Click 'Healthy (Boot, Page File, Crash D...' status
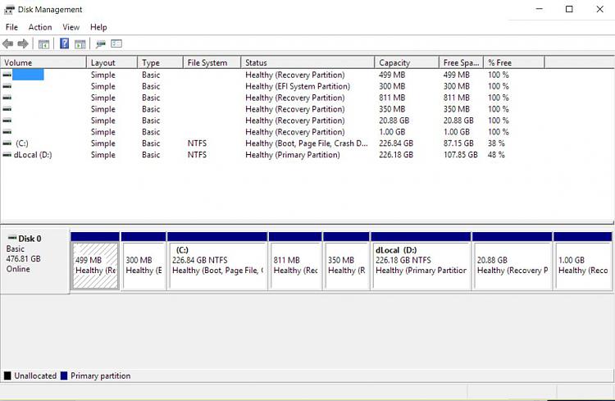 (307, 144)
